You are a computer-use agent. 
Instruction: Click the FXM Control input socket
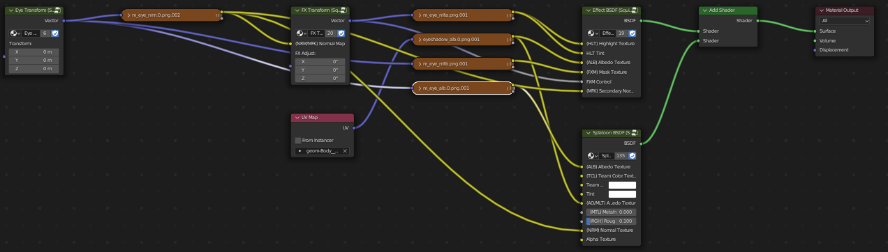(x=582, y=81)
